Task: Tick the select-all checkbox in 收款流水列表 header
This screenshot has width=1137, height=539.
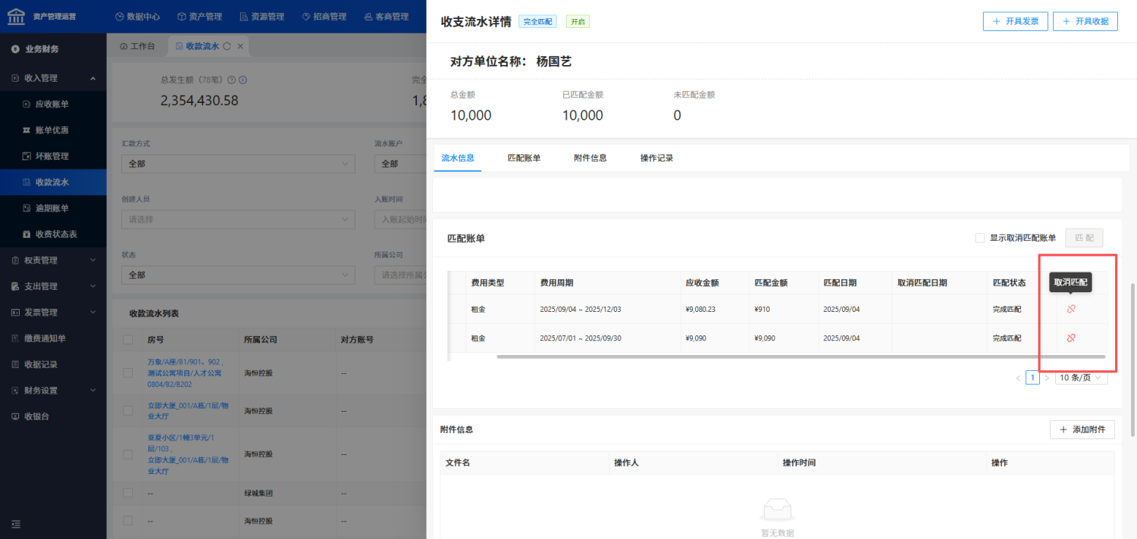Action: click(127, 340)
